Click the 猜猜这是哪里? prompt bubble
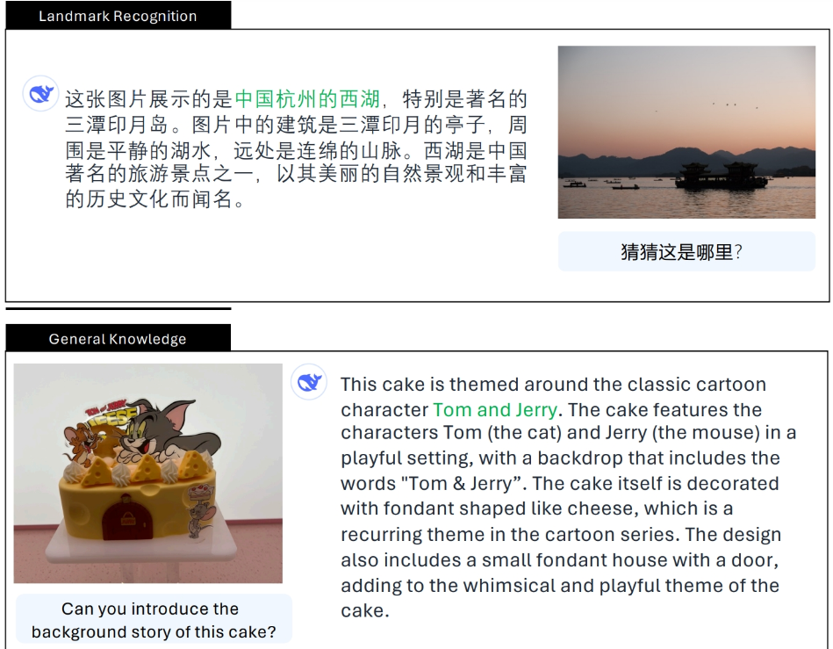Image resolution: width=833 pixels, height=649 pixels. [x=686, y=251]
